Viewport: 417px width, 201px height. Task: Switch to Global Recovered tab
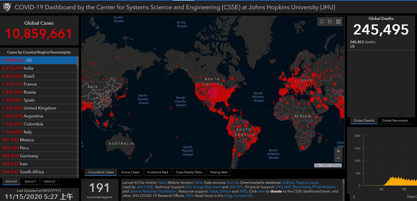395,121
